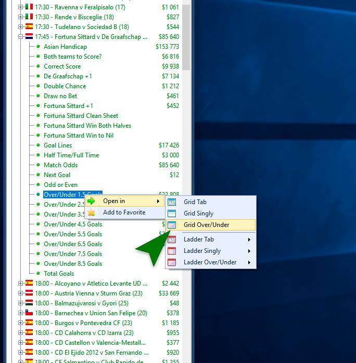Click green dot beside Match Odds market
Image resolution: width=356 pixels, height=363 pixels.
click(x=38, y=165)
